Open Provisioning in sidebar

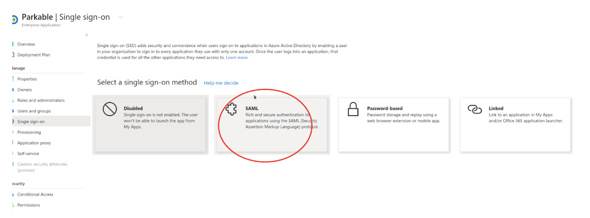[x=29, y=132]
